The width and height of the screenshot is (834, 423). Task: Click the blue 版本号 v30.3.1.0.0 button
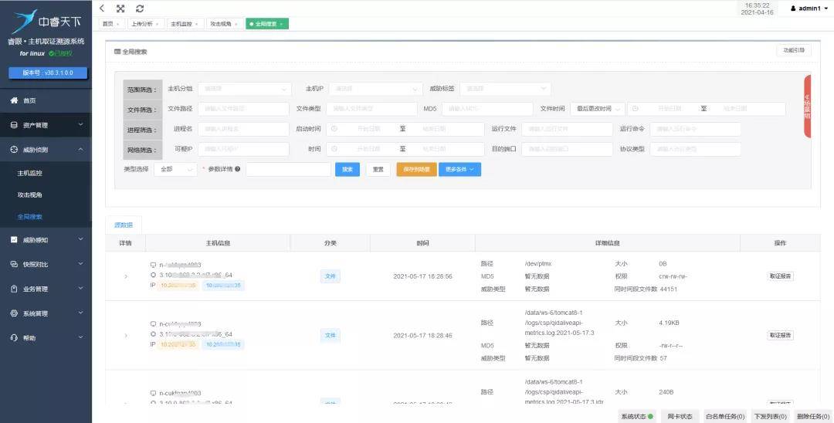point(48,73)
